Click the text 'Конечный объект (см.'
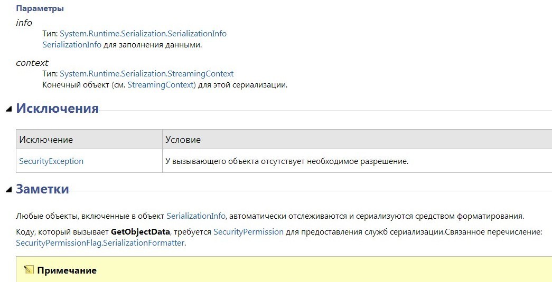This screenshot has height=282, width=552. (x=84, y=85)
